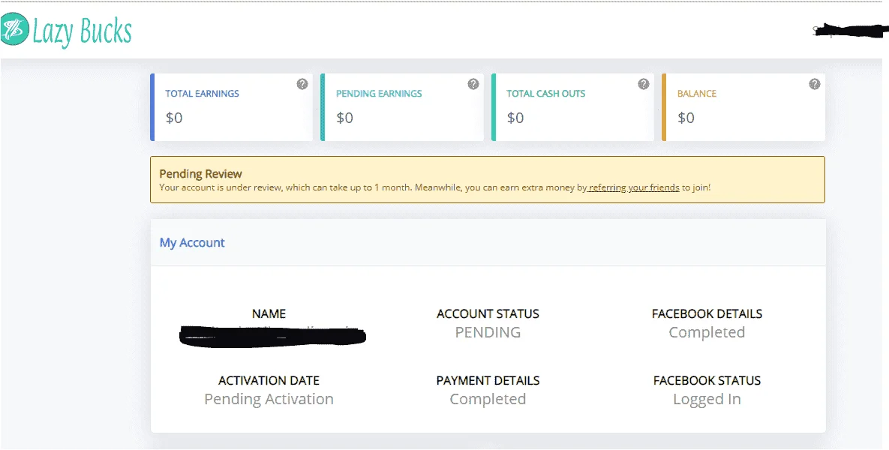889x450 pixels.
Task: Click the 'ACTIVATION DATE' label
Action: click(269, 380)
